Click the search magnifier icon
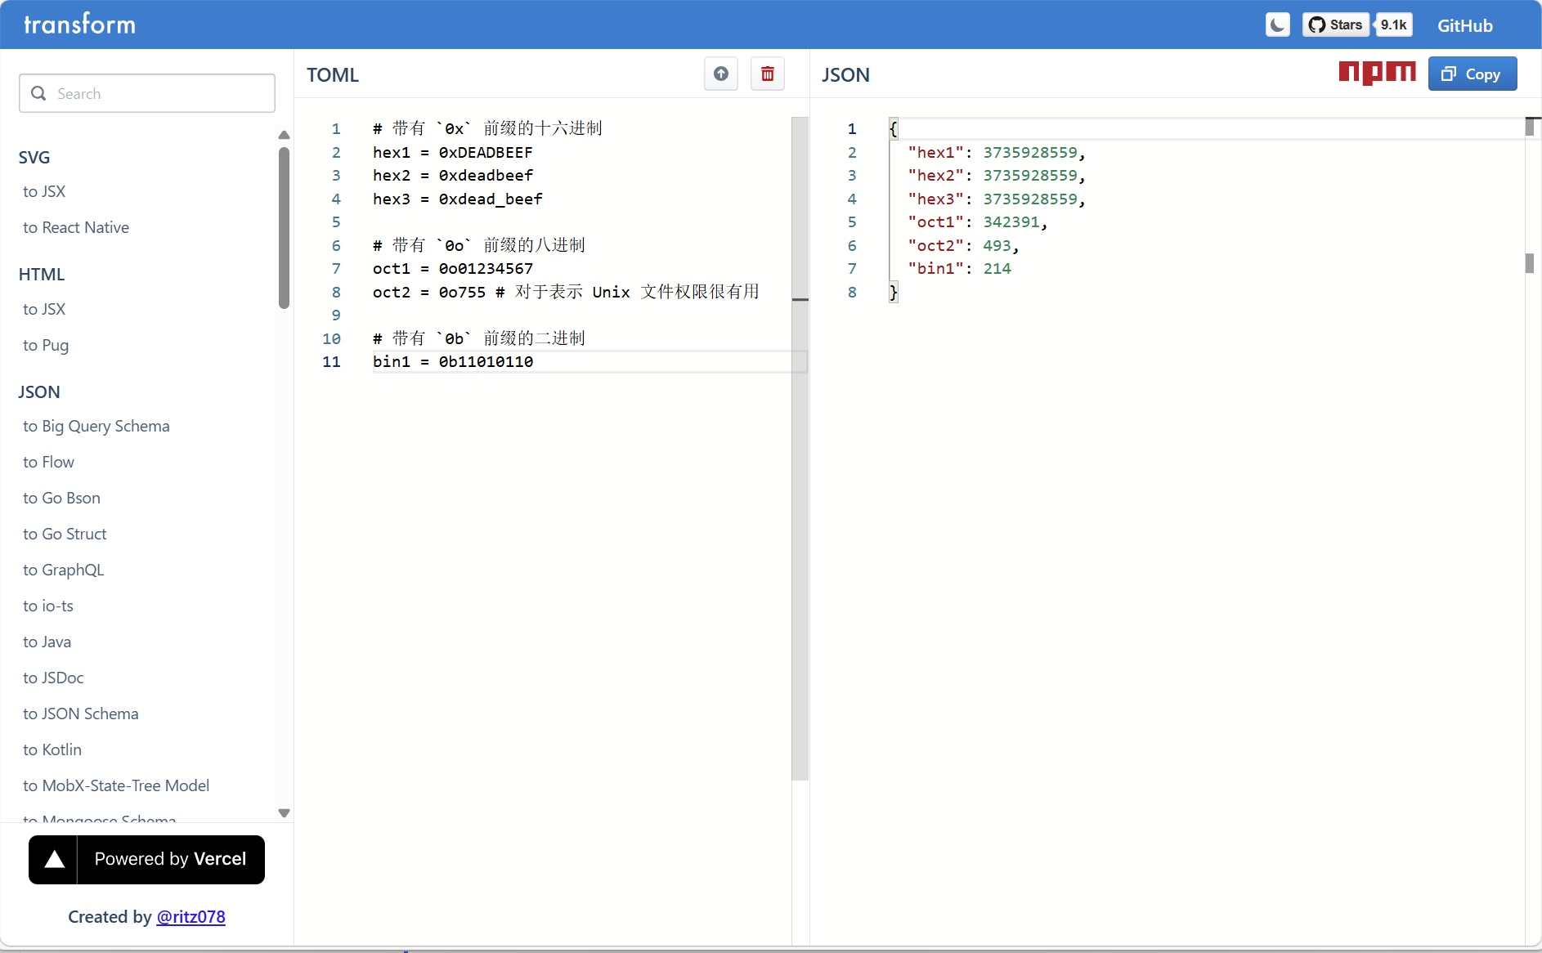1542x953 pixels. click(x=38, y=93)
